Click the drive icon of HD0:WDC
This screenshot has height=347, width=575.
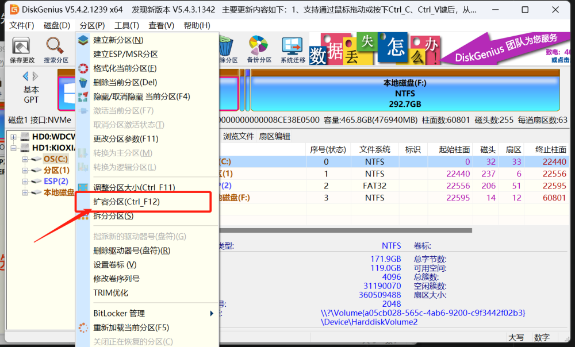pyautogui.click(x=25, y=137)
